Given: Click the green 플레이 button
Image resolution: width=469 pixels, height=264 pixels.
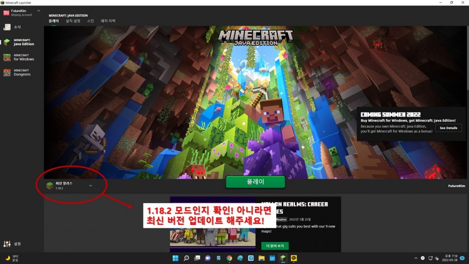Looking at the screenshot, I should [x=255, y=182].
